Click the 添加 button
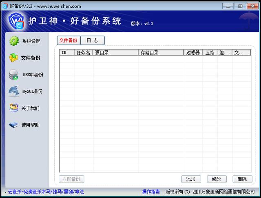 pos(191,179)
